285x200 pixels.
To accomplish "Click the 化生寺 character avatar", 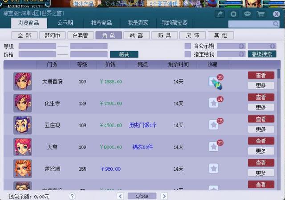I will click(x=23, y=103).
